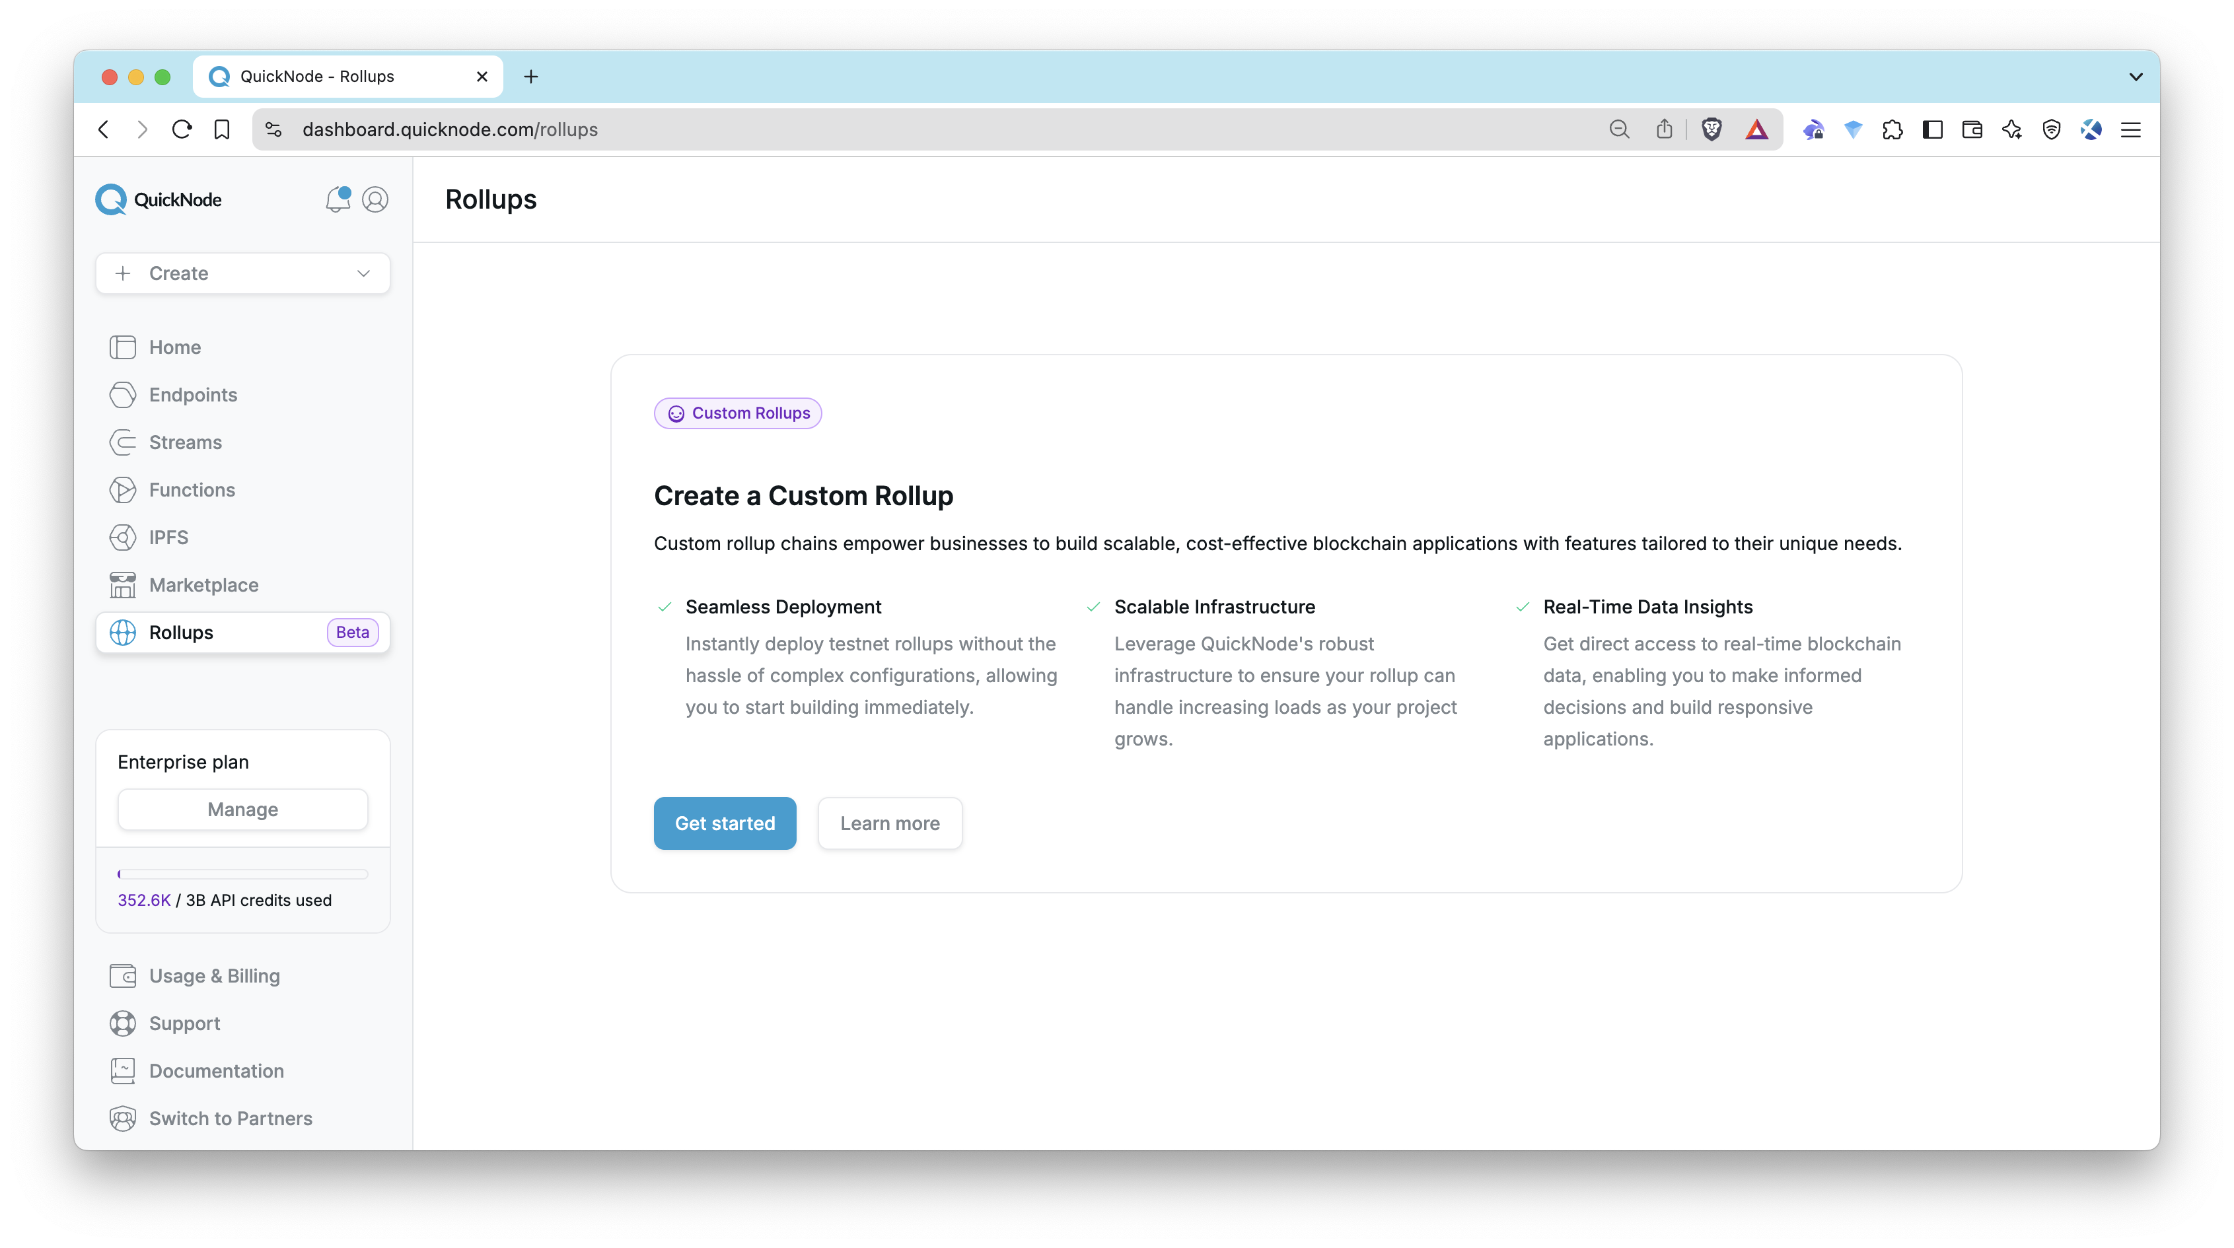Open a new browser tab with plus
The width and height of the screenshot is (2234, 1248).
pos(530,77)
